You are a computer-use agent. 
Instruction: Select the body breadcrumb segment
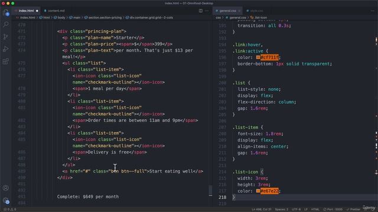coord(60,18)
